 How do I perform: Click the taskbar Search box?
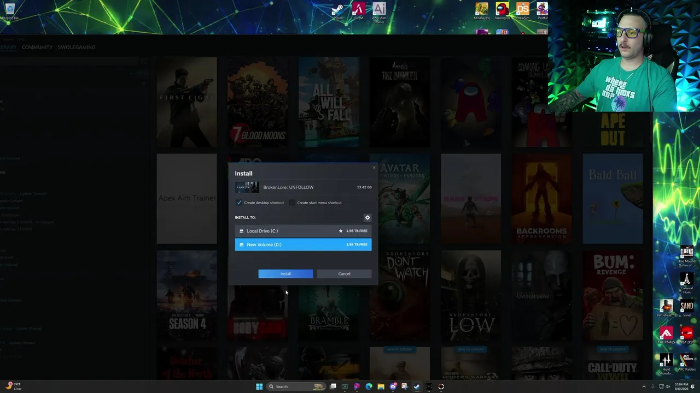click(x=295, y=386)
